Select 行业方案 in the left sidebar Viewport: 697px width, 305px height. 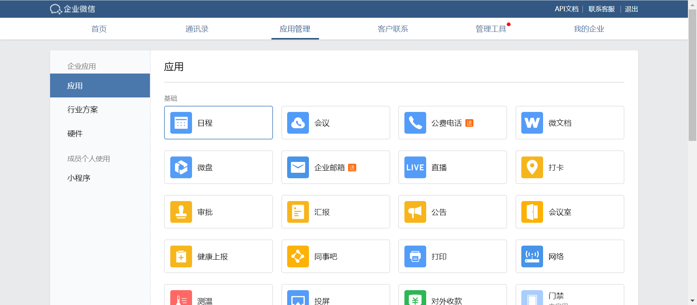coord(83,110)
